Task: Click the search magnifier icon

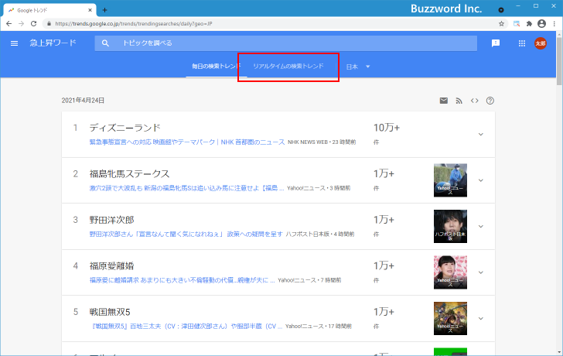Action: [x=105, y=43]
